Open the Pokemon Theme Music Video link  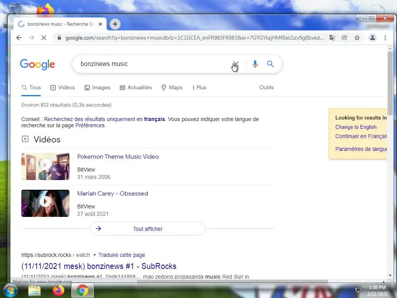[x=118, y=157]
